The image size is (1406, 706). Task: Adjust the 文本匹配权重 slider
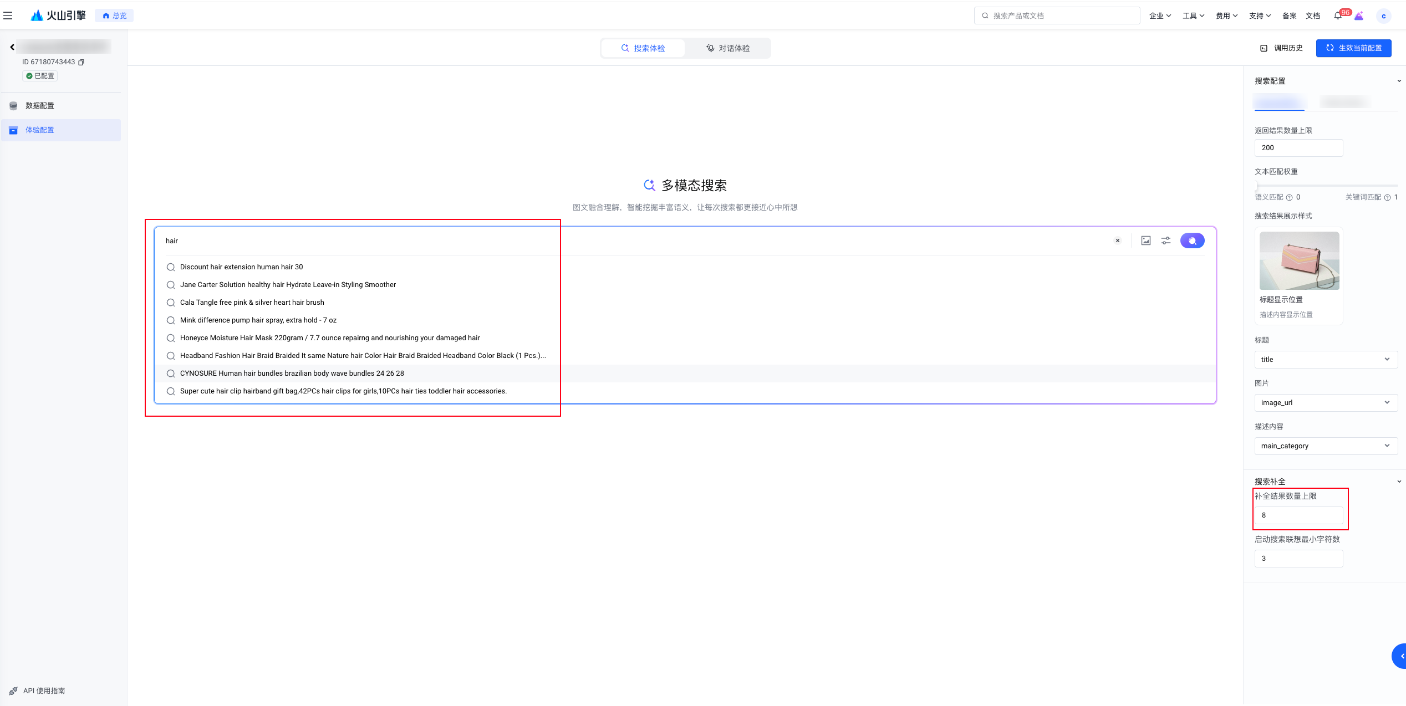1257,186
